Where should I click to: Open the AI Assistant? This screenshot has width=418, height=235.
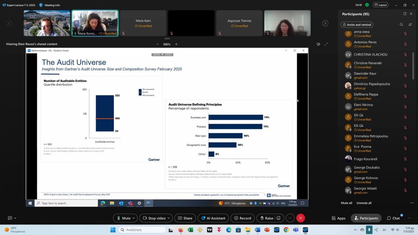coord(213,218)
